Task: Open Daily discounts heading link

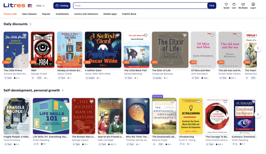Action: (16, 24)
